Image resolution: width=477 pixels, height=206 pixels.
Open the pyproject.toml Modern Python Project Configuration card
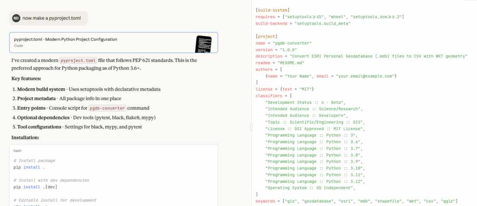coord(114,42)
